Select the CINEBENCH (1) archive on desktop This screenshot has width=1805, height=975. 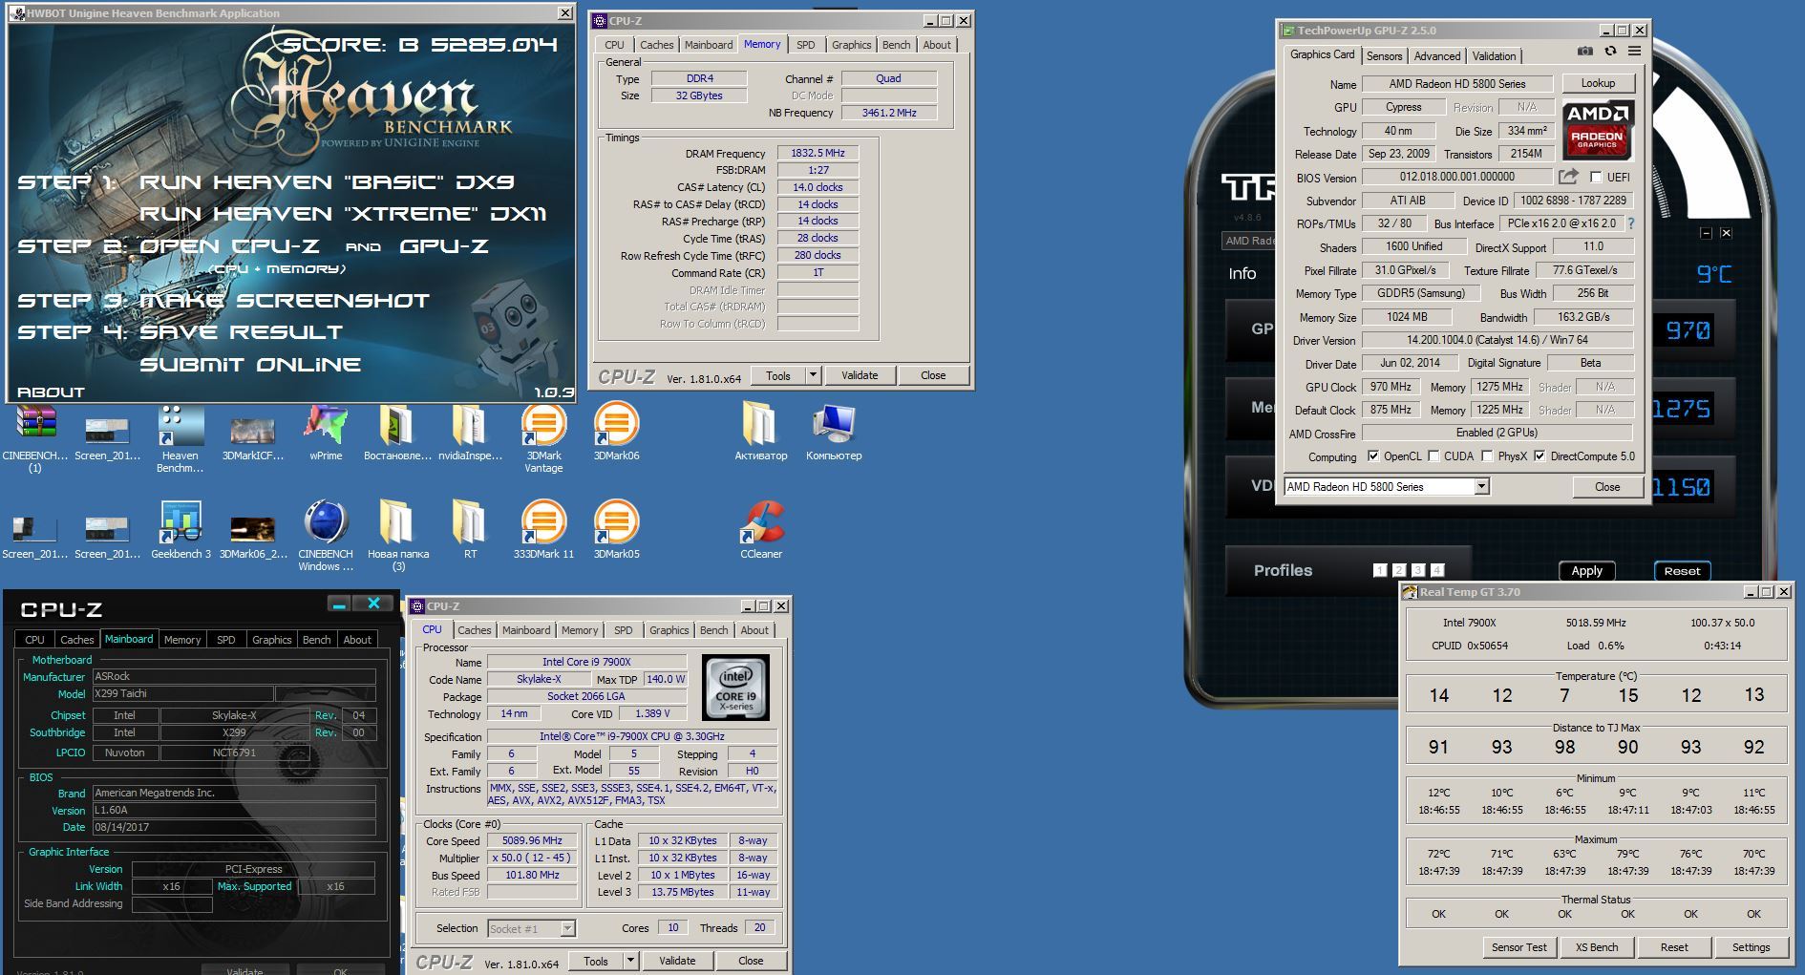(35, 437)
